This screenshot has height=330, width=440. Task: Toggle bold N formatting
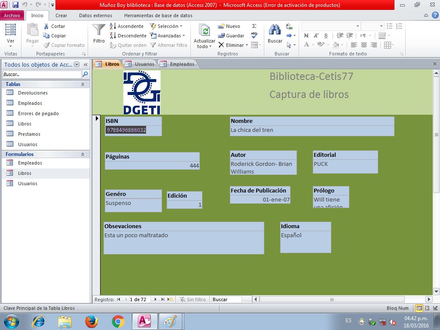306,36
